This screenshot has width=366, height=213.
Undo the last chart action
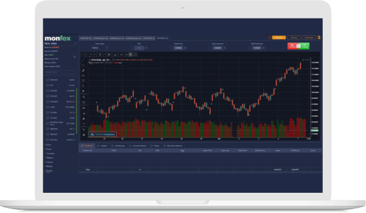tap(127, 55)
